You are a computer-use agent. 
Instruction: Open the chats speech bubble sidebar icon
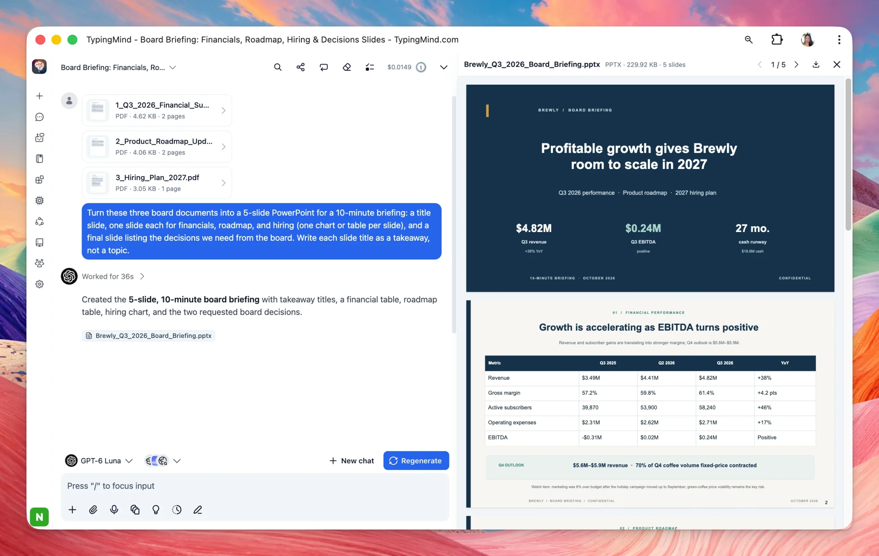coord(40,117)
